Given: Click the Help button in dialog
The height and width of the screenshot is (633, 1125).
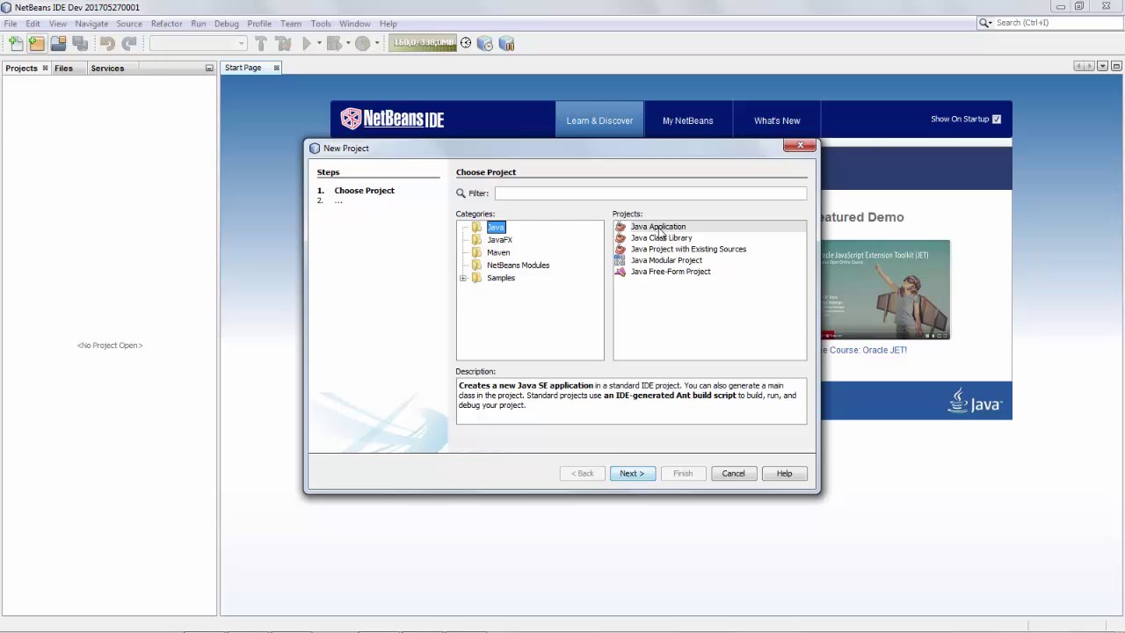Looking at the screenshot, I should coord(784,474).
